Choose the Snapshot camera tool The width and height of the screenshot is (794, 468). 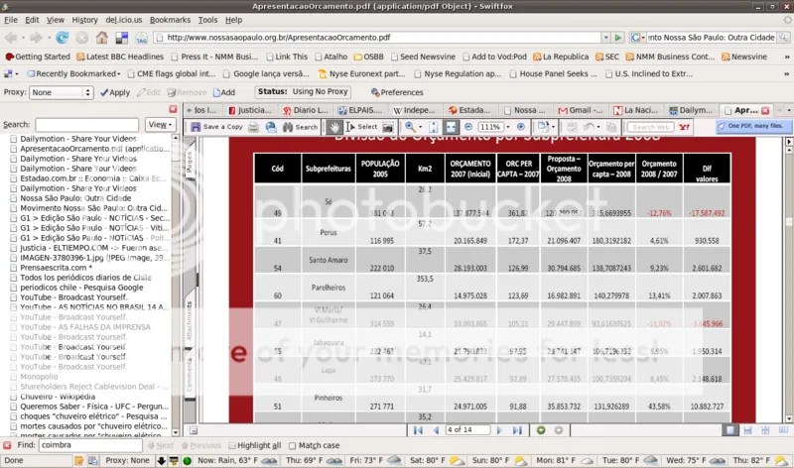(x=388, y=127)
